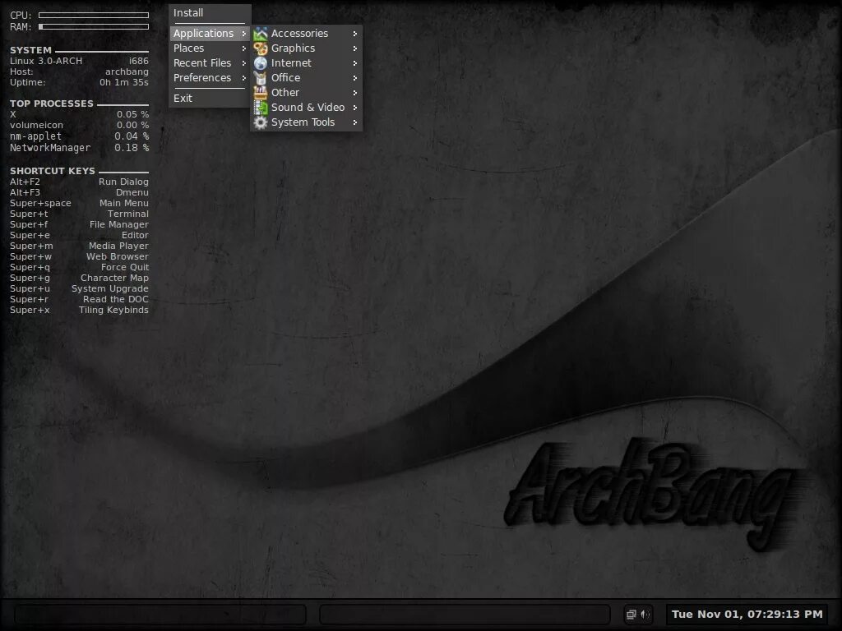Click the 'Super+r' Read the DOC line

coord(79,299)
